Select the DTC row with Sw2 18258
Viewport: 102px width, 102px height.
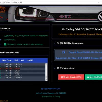(22, 73)
